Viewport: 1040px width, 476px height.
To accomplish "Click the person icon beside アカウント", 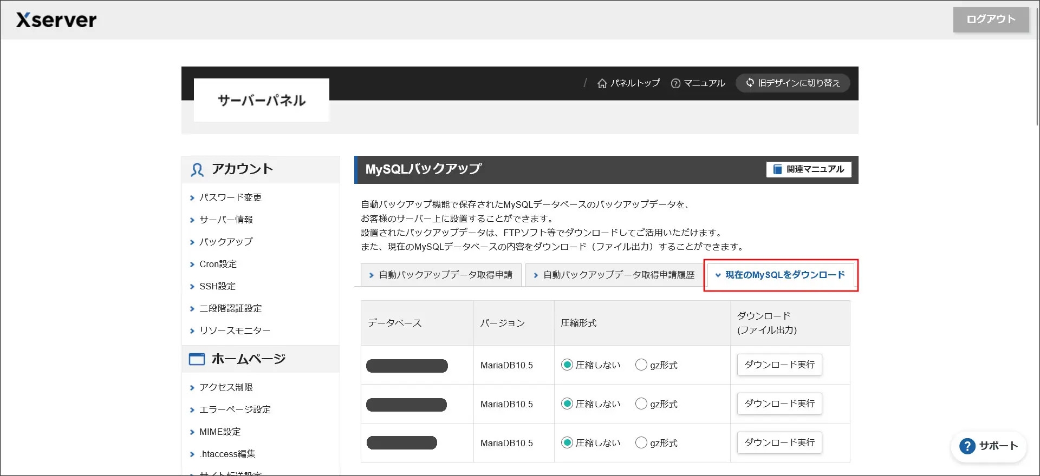I will pos(197,170).
